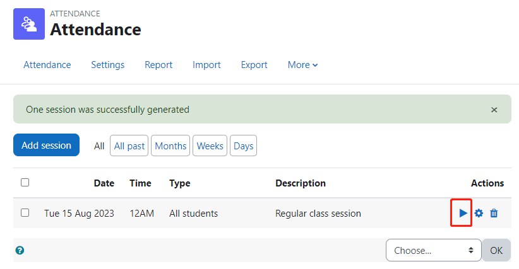519x269 pixels.
Task: Confirm bulk action with OK button
Action: (496, 250)
